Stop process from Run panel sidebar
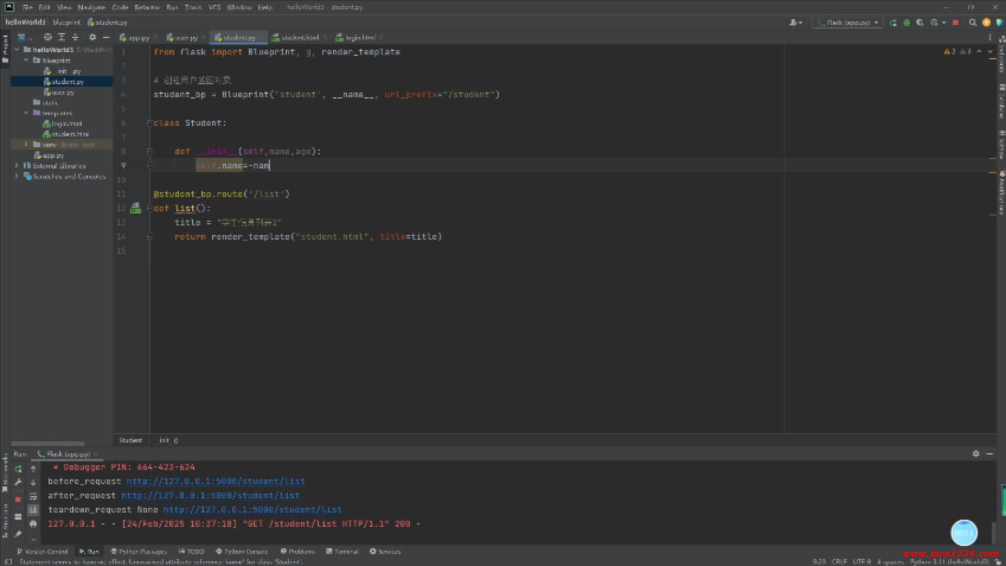Screen dimensions: 1006x566 (x=18, y=499)
